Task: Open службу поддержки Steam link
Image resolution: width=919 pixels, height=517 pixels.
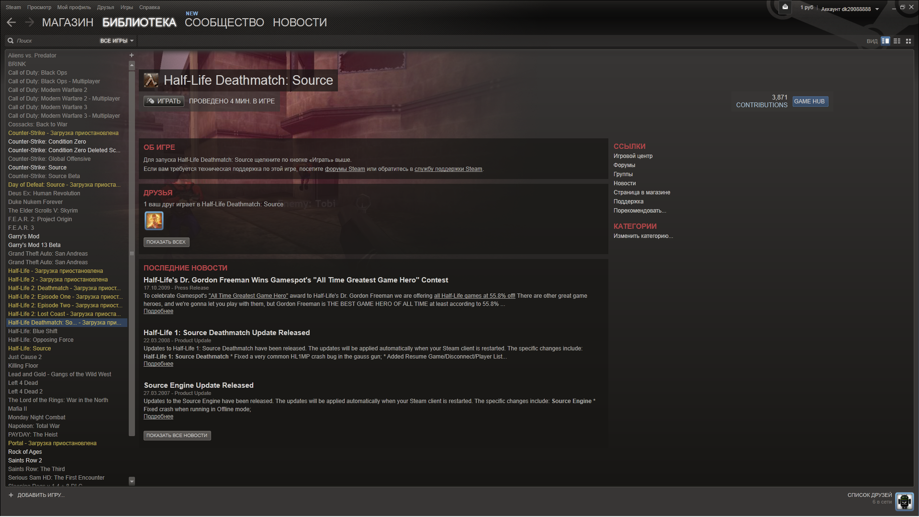Action: point(448,169)
